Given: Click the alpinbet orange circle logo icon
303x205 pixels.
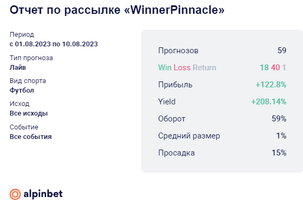Looking at the screenshot, I should [15, 194].
